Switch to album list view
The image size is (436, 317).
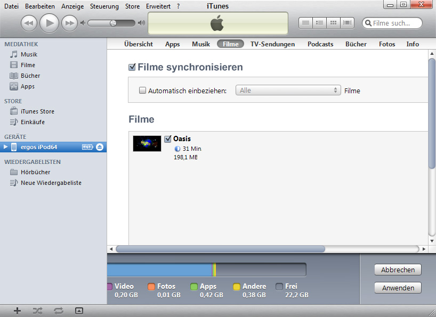(x=319, y=23)
